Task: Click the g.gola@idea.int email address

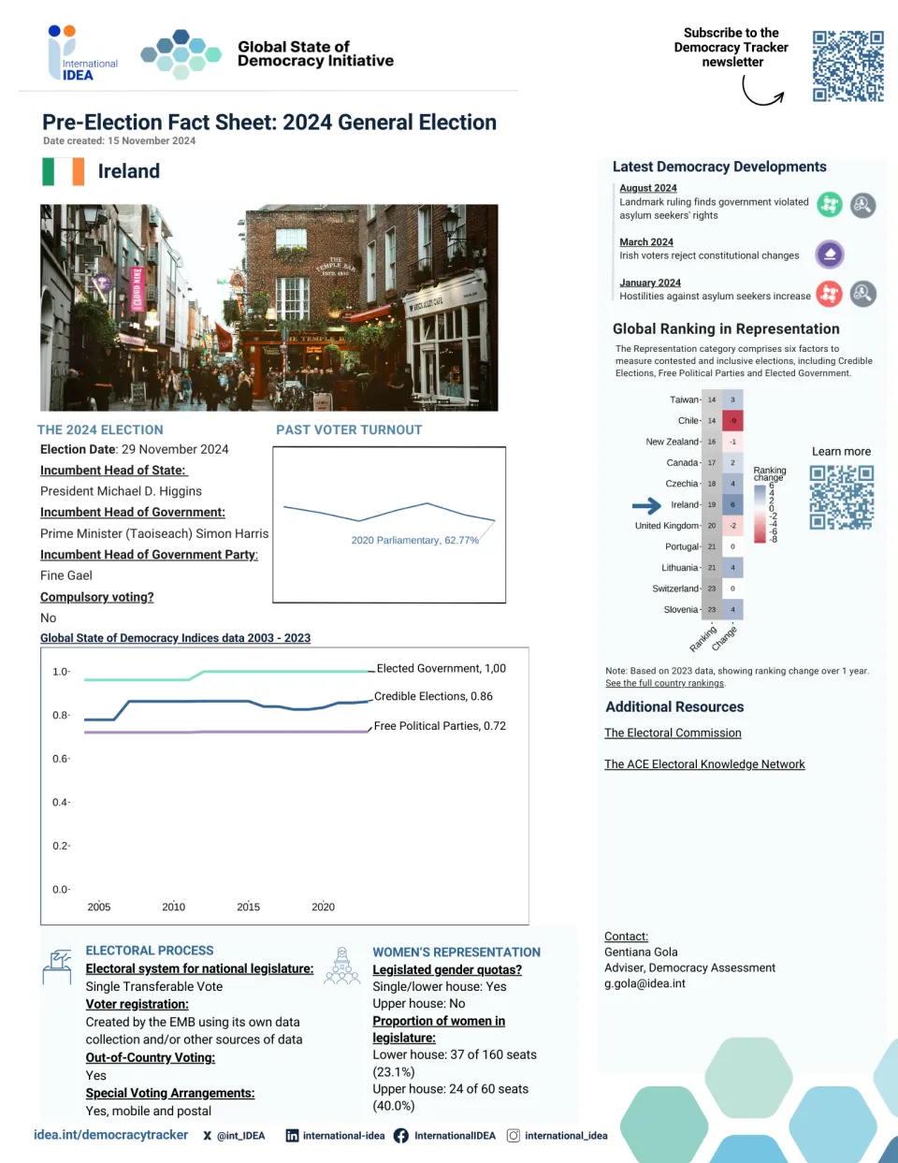Action: pyautogui.click(x=645, y=984)
